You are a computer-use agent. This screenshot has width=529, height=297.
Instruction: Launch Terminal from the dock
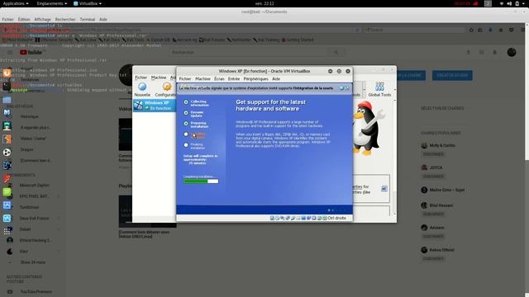point(7,86)
